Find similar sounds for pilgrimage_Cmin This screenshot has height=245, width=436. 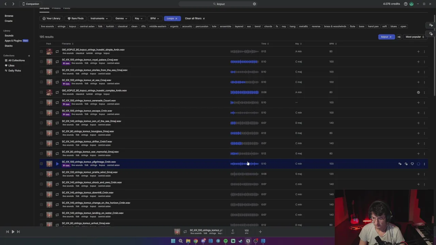[406, 164]
